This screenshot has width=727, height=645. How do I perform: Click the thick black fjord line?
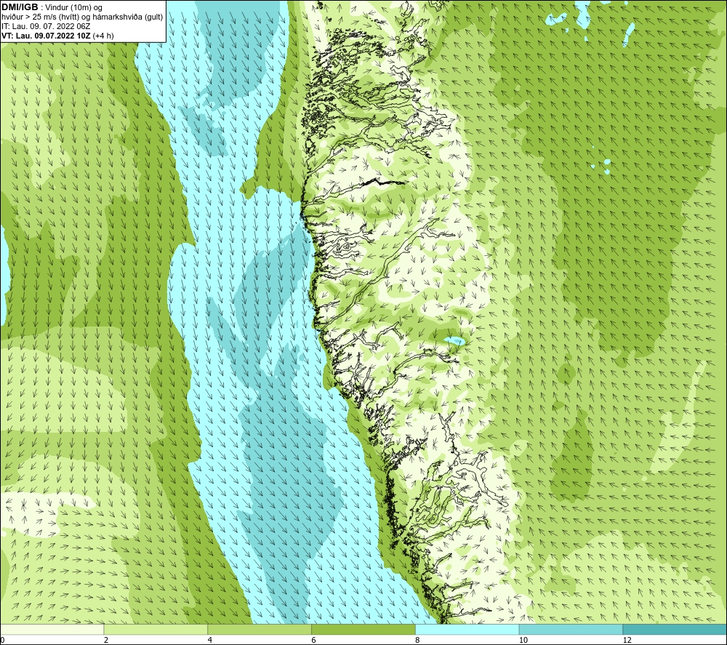[382, 182]
